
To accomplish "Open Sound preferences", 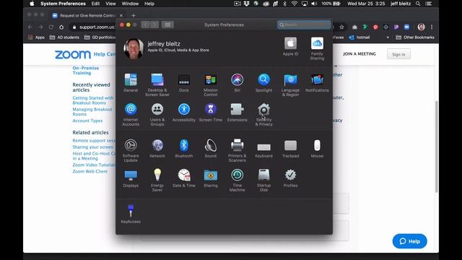I will [210, 148].
